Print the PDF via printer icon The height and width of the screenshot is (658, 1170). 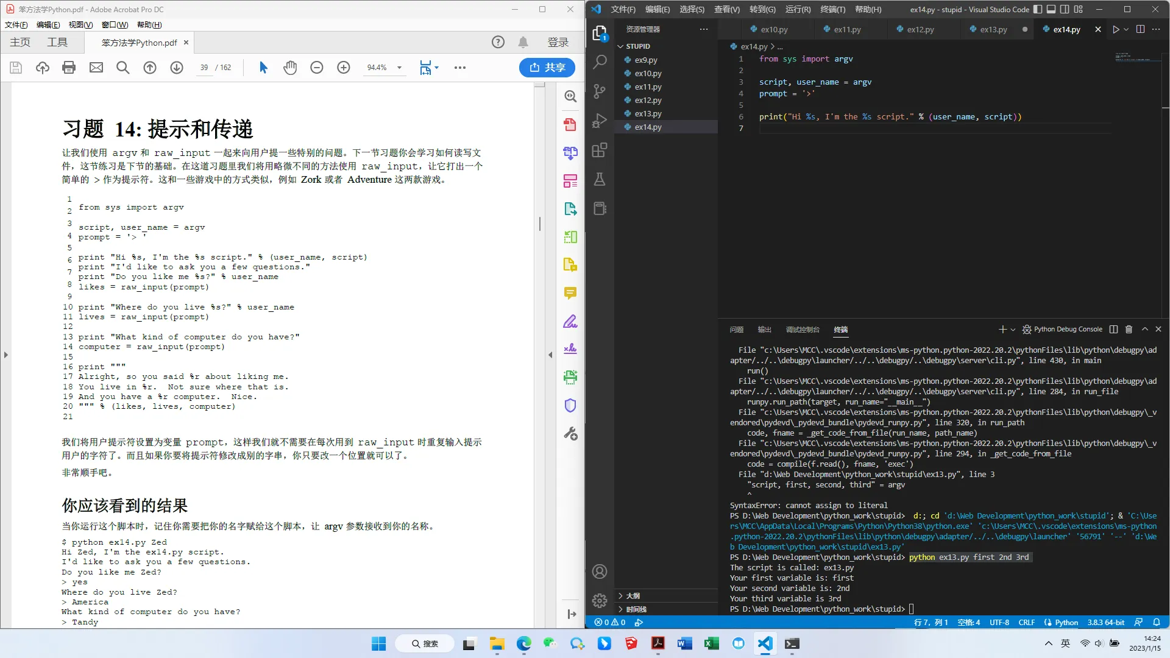[x=68, y=68]
